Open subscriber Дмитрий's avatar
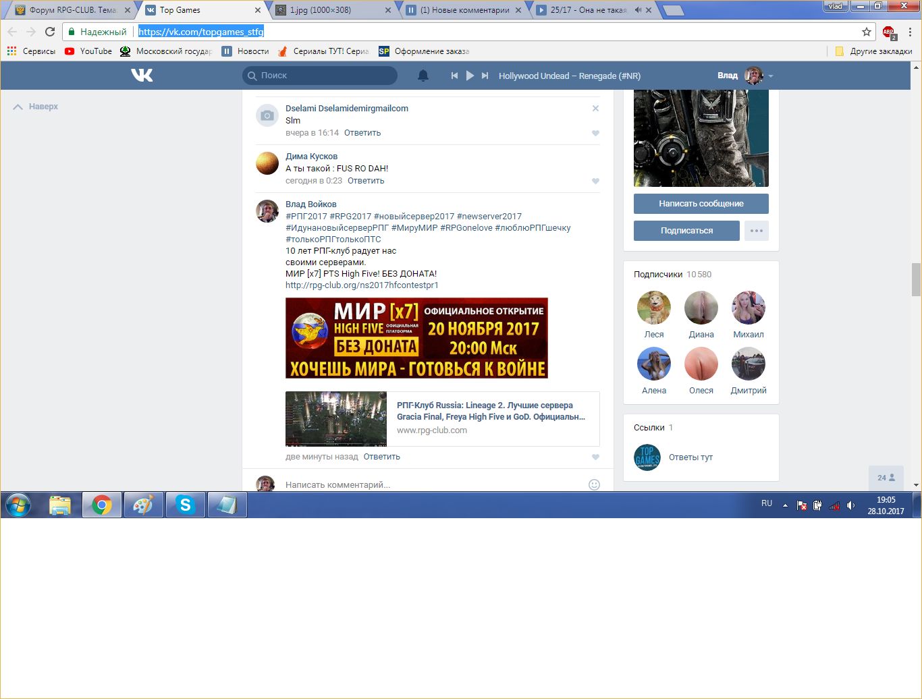This screenshot has height=699, width=922. 749,364
